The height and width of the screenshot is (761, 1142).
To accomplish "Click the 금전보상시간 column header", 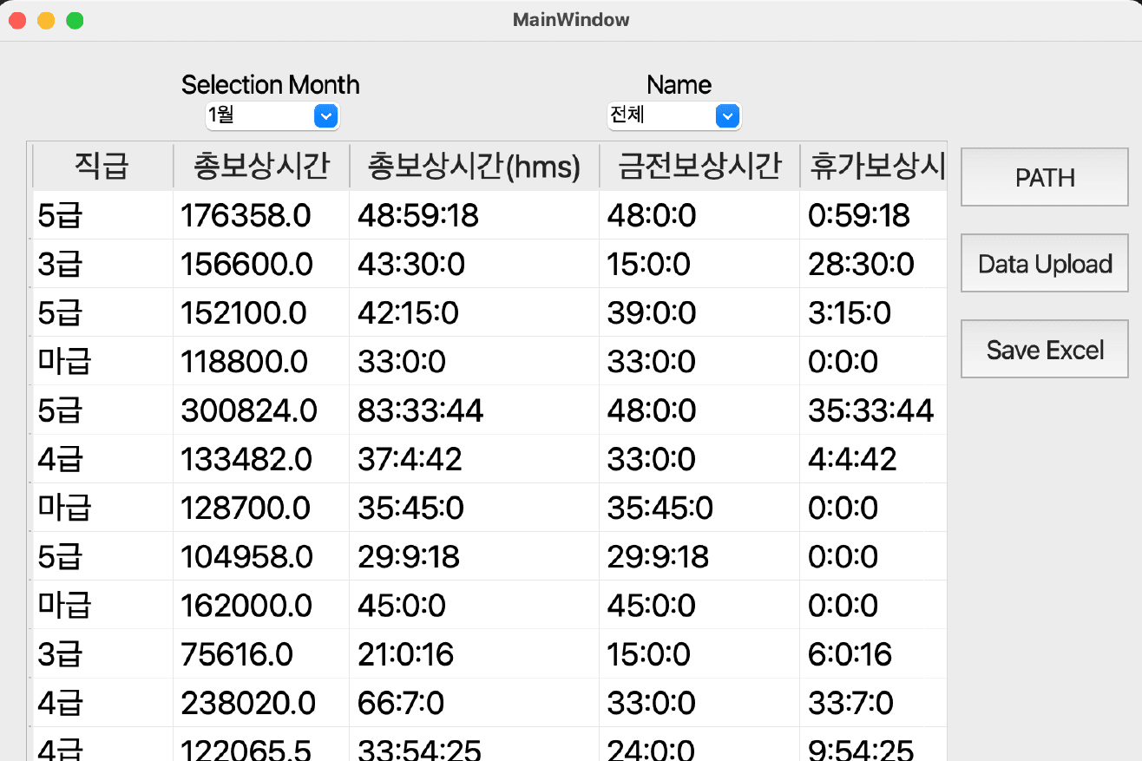I will [699, 166].
